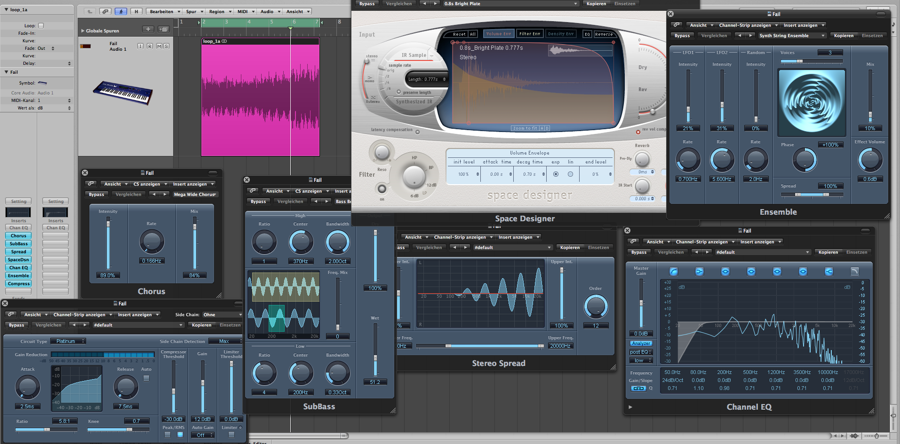
Task: Record-enable Audio 1 track with R button
Action: 150,46
